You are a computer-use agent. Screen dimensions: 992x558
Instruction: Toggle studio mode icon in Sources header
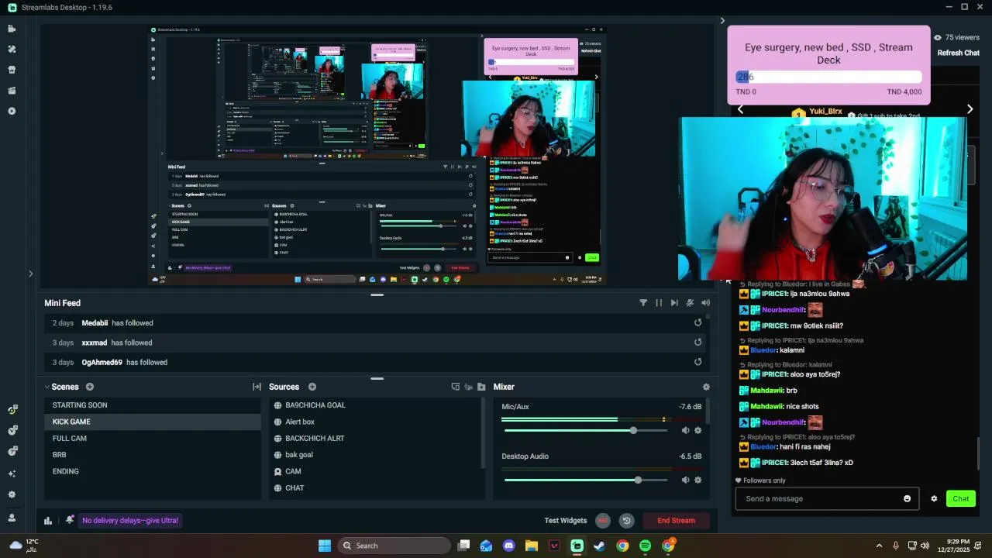coord(456,387)
